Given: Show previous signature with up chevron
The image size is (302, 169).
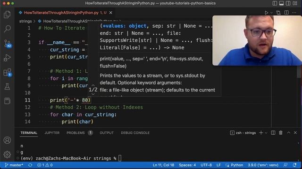Looking at the screenshot, I should (x=93, y=85).
